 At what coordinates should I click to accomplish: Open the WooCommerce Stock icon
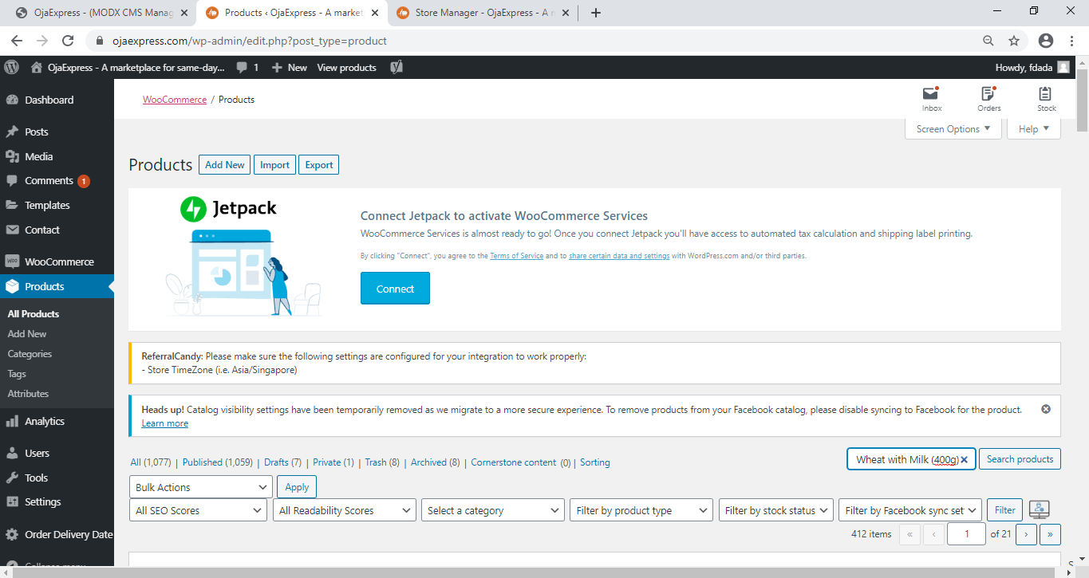(1046, 99)
